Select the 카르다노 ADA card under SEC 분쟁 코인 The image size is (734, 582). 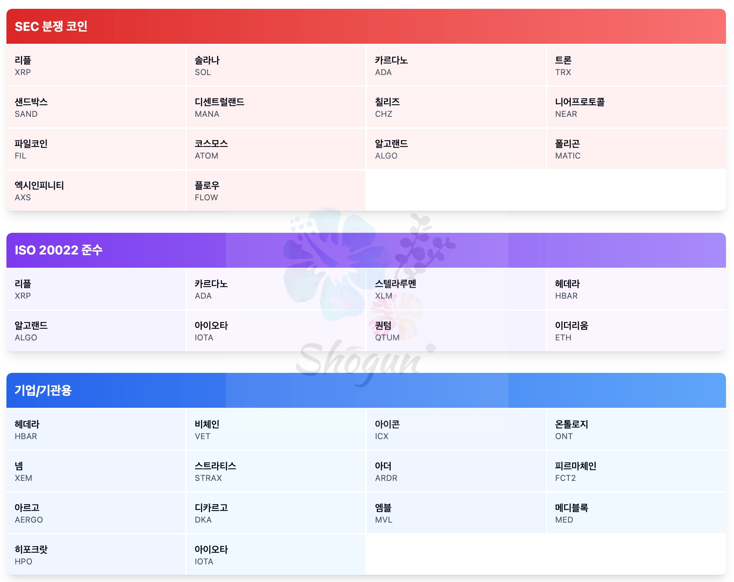click(x=456, y=65)
